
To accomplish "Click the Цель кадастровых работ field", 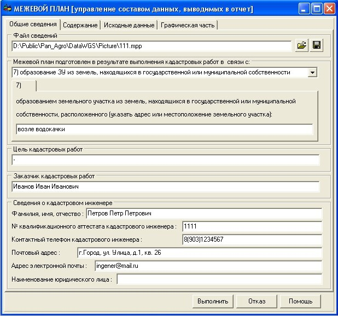I will [x=164, y=160].
